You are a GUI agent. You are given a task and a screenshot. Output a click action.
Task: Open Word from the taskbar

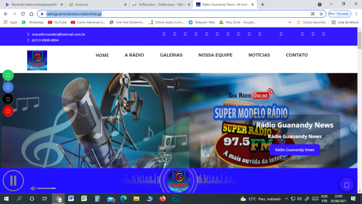71,199
